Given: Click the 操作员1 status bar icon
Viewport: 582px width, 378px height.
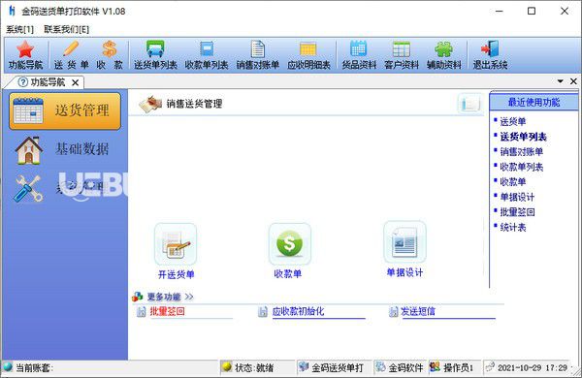Looking at the screenshot, I should [435, 367].
